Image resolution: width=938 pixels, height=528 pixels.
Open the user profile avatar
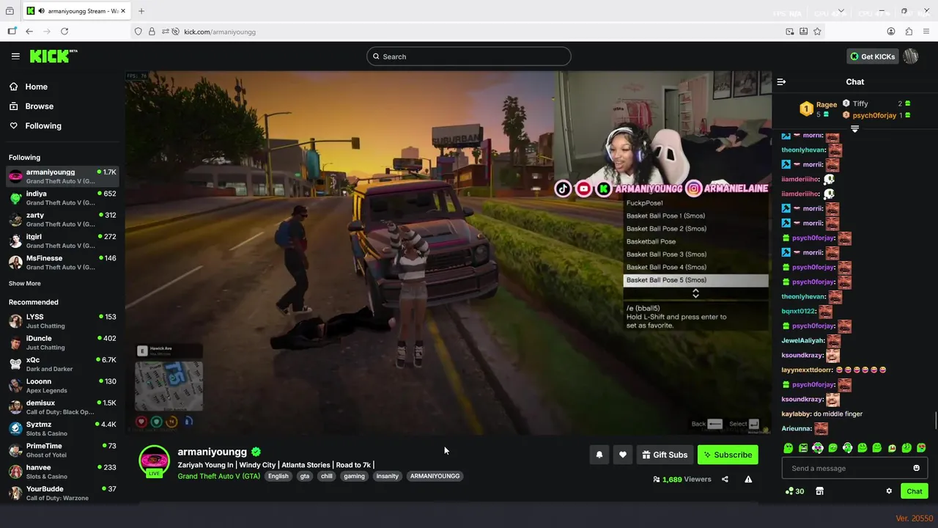[x=911, y=56]
